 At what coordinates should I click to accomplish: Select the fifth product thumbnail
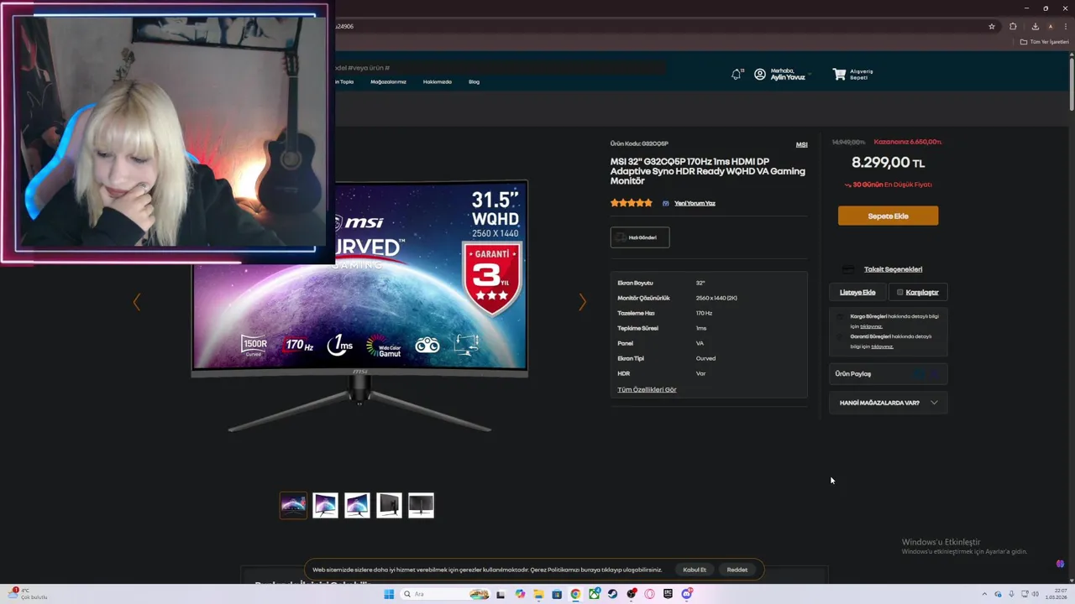click(x=421, y=505)
